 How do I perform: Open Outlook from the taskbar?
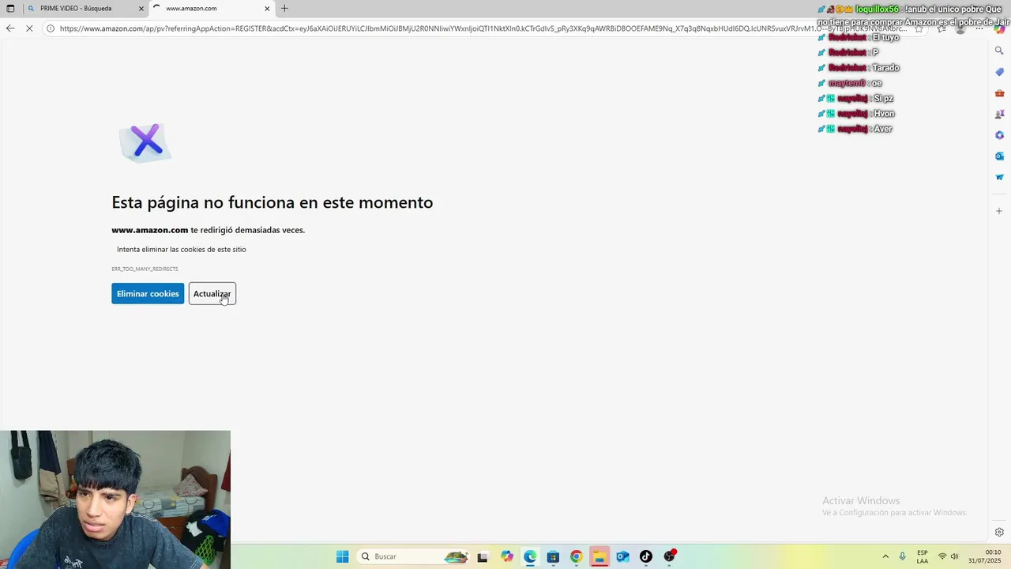click(x=622, y=556)
